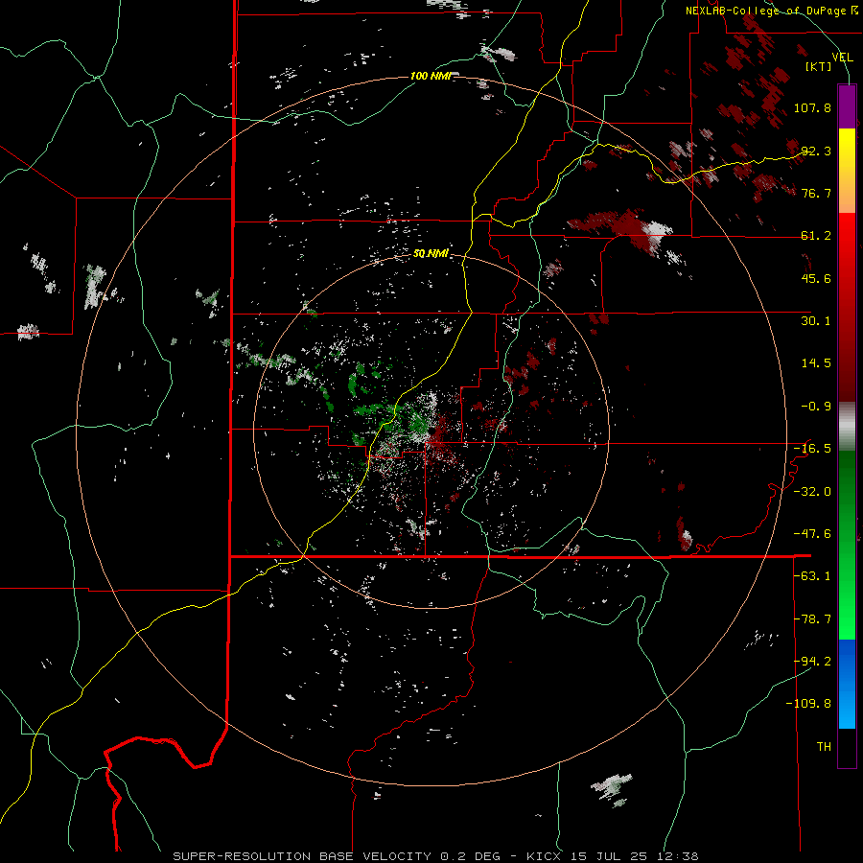Select the -94.2 scale value
Viewport: 863px width, 863px height.
click(812, 662)
